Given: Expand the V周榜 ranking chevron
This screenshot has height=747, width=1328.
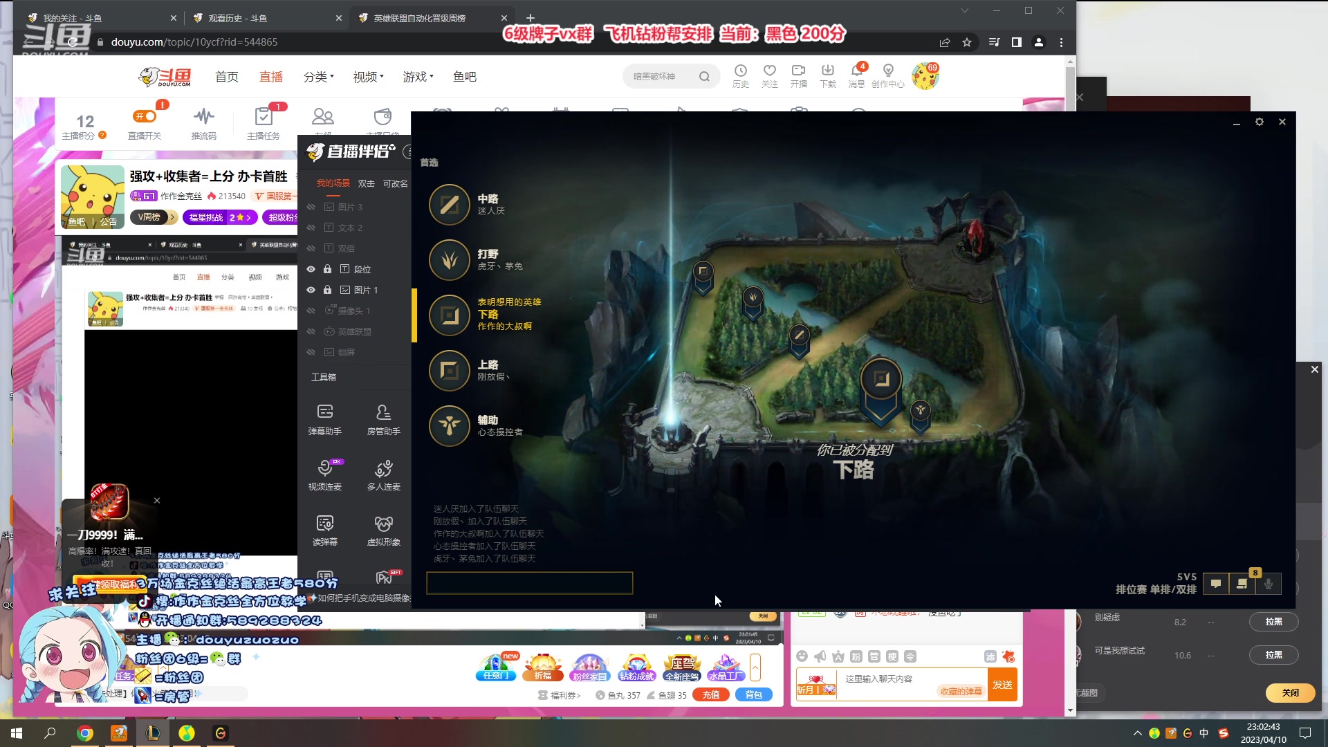Looking at the screenshot, I should [172, 217].
